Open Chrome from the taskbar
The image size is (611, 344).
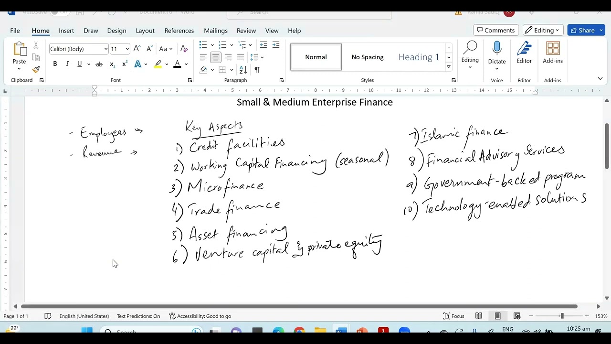(x=299, y=331)
